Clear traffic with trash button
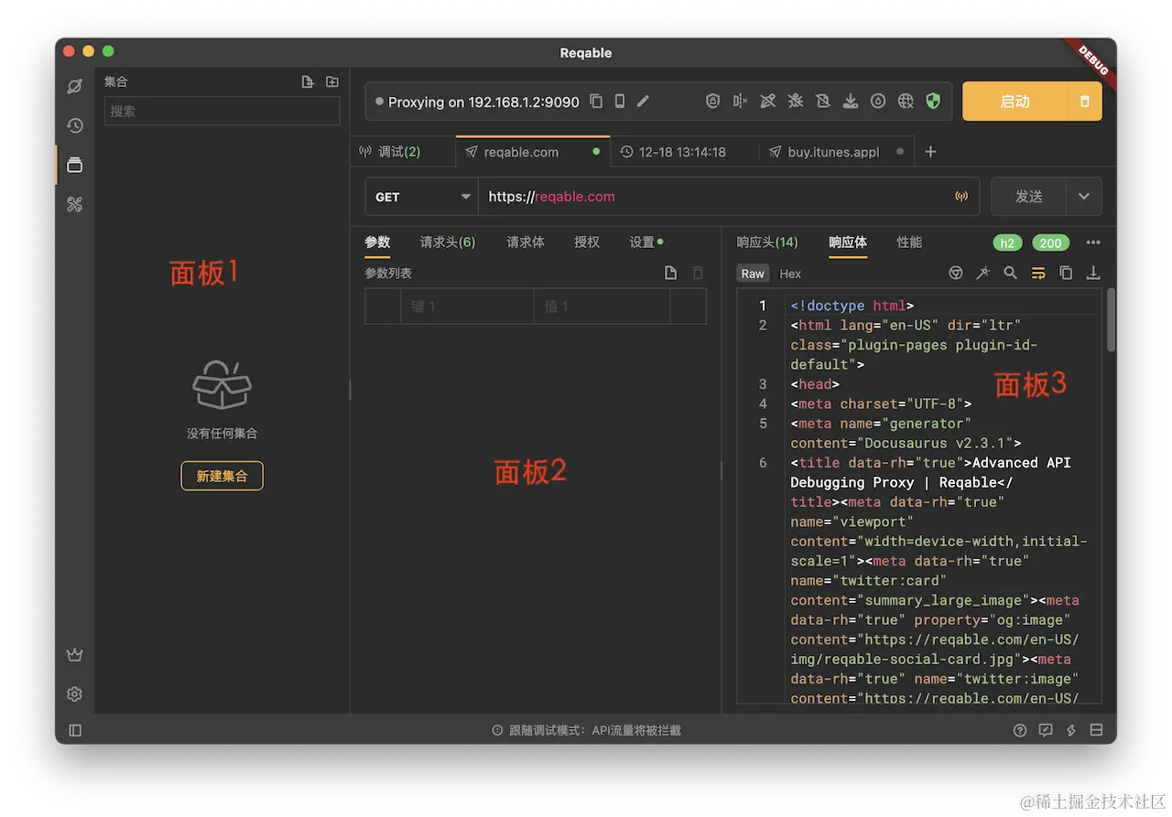Screen dimensions: 1172x817 [1085, 102]
